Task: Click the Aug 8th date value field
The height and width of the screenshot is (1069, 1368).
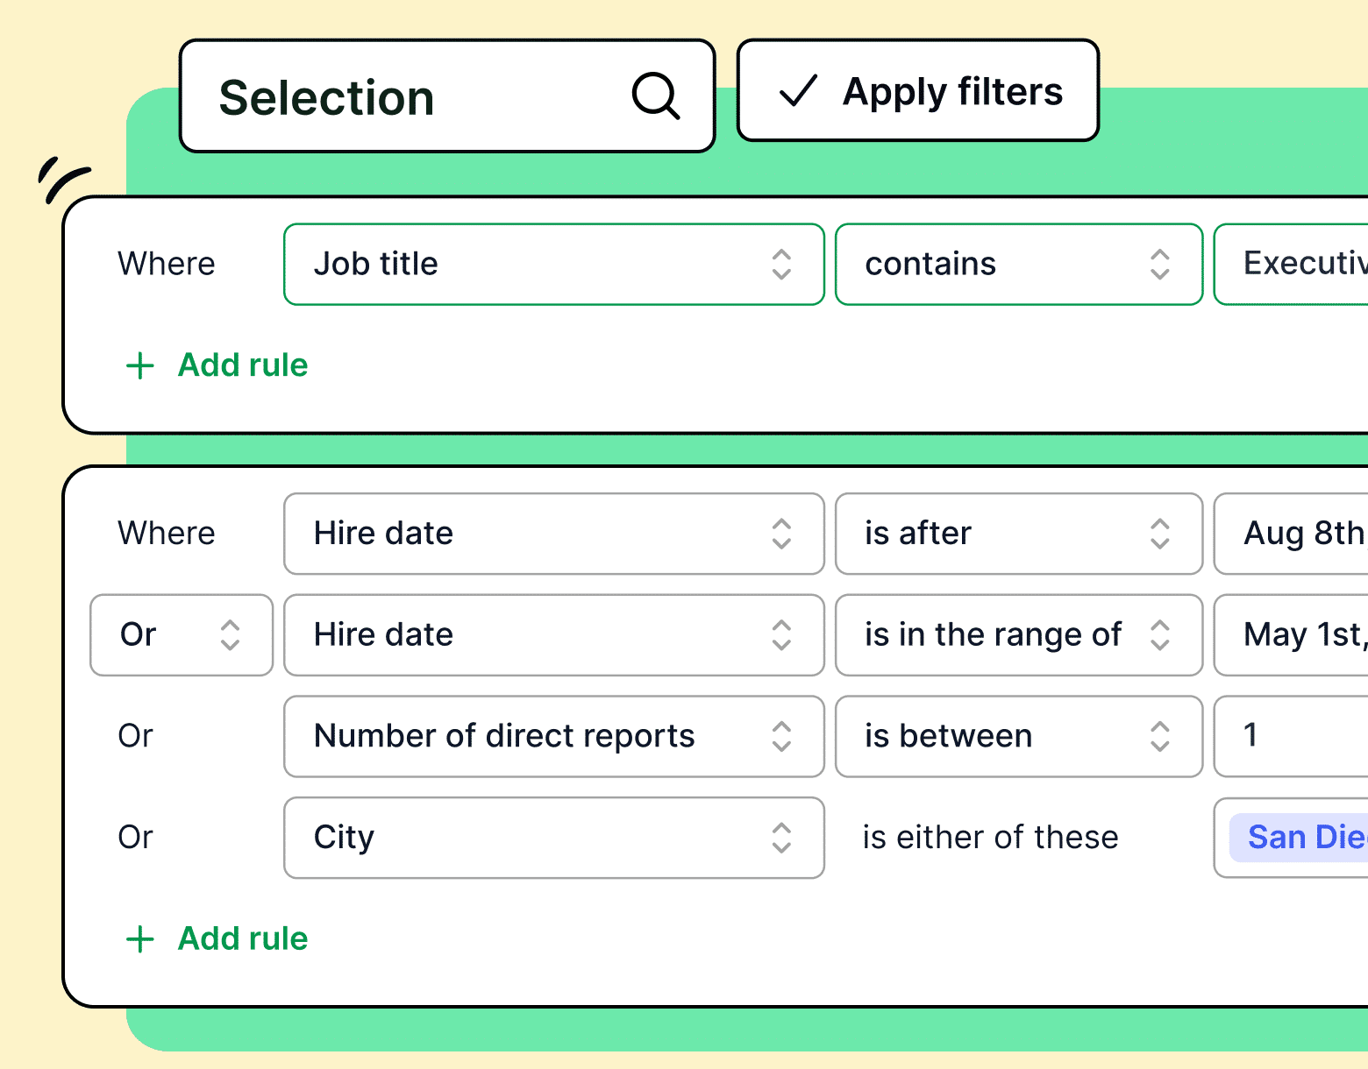Action: tap(1298, 534)
